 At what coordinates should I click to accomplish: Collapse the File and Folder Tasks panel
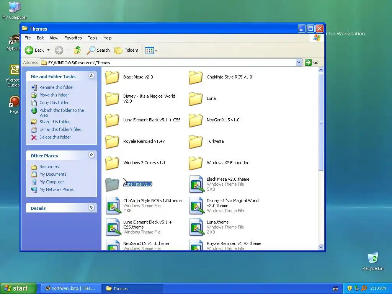[x=91, y=76]
